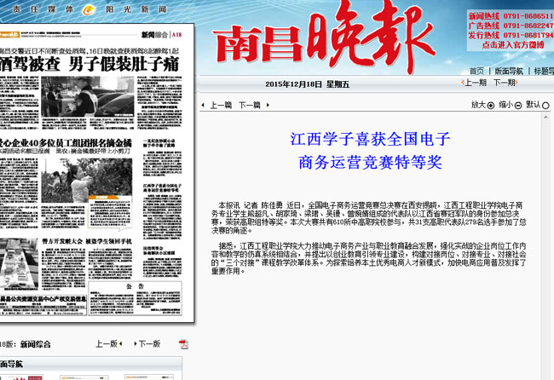Open next issue 下一期
This screenshot has width=554, height=380.
[505, 83]
